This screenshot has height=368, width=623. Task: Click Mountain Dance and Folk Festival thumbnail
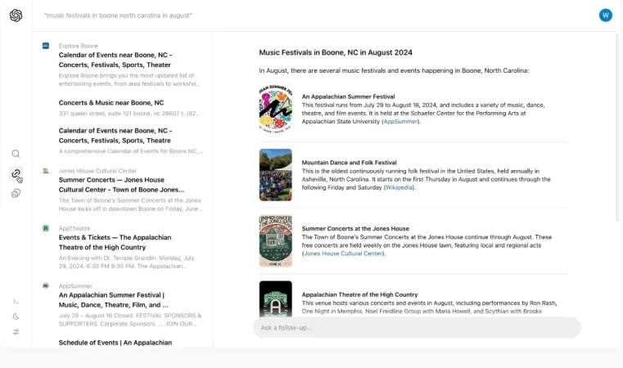click(275, 174)
